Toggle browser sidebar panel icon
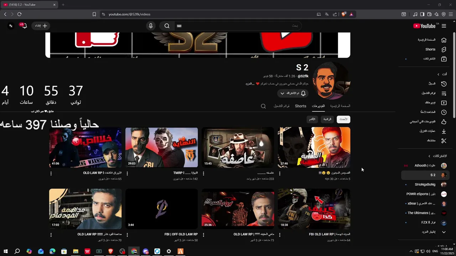 pos(422,14)
